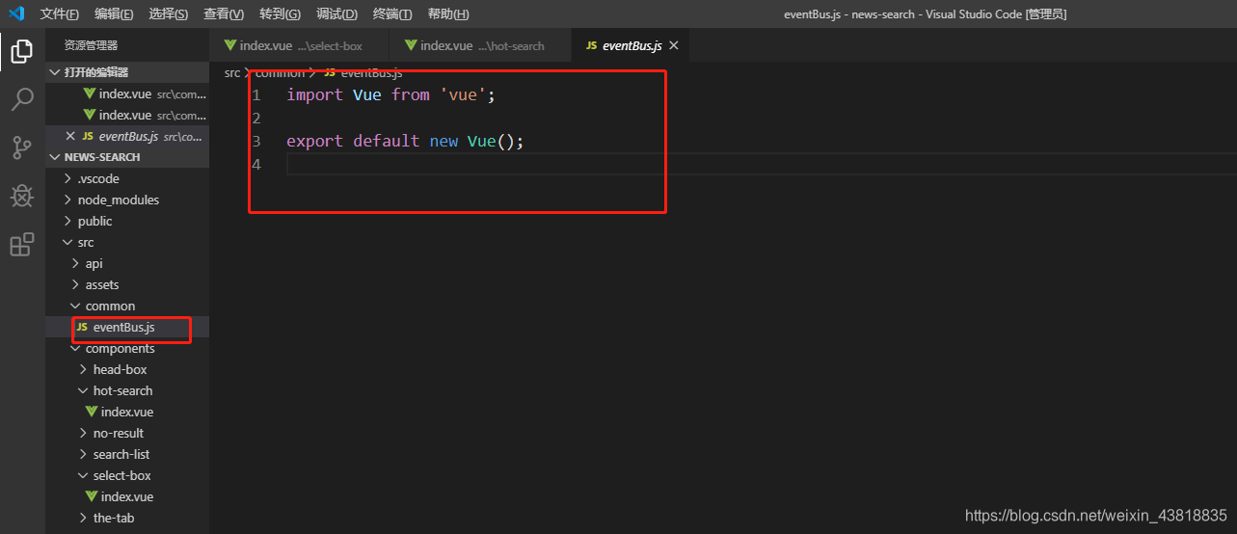Expand the api folder
The width and height of the screenshot is (1237, 534).
(x=127, y=263)
